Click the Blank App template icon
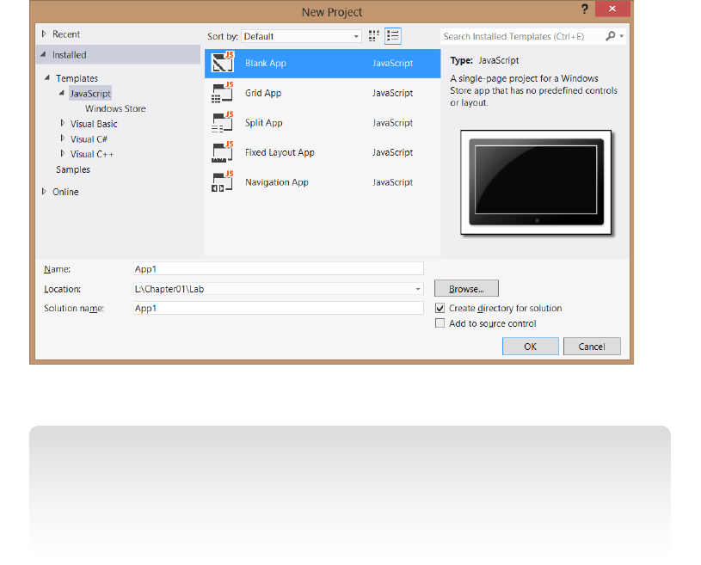Image resolution: width=701 pixels, height=565 pixels. pos(222,63)
